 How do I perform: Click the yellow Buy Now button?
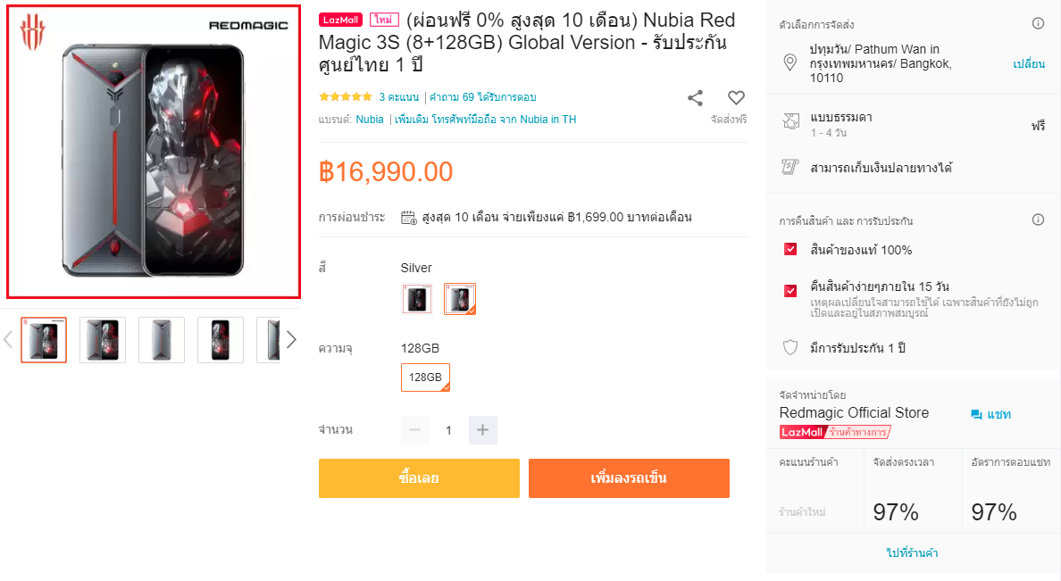419,478
